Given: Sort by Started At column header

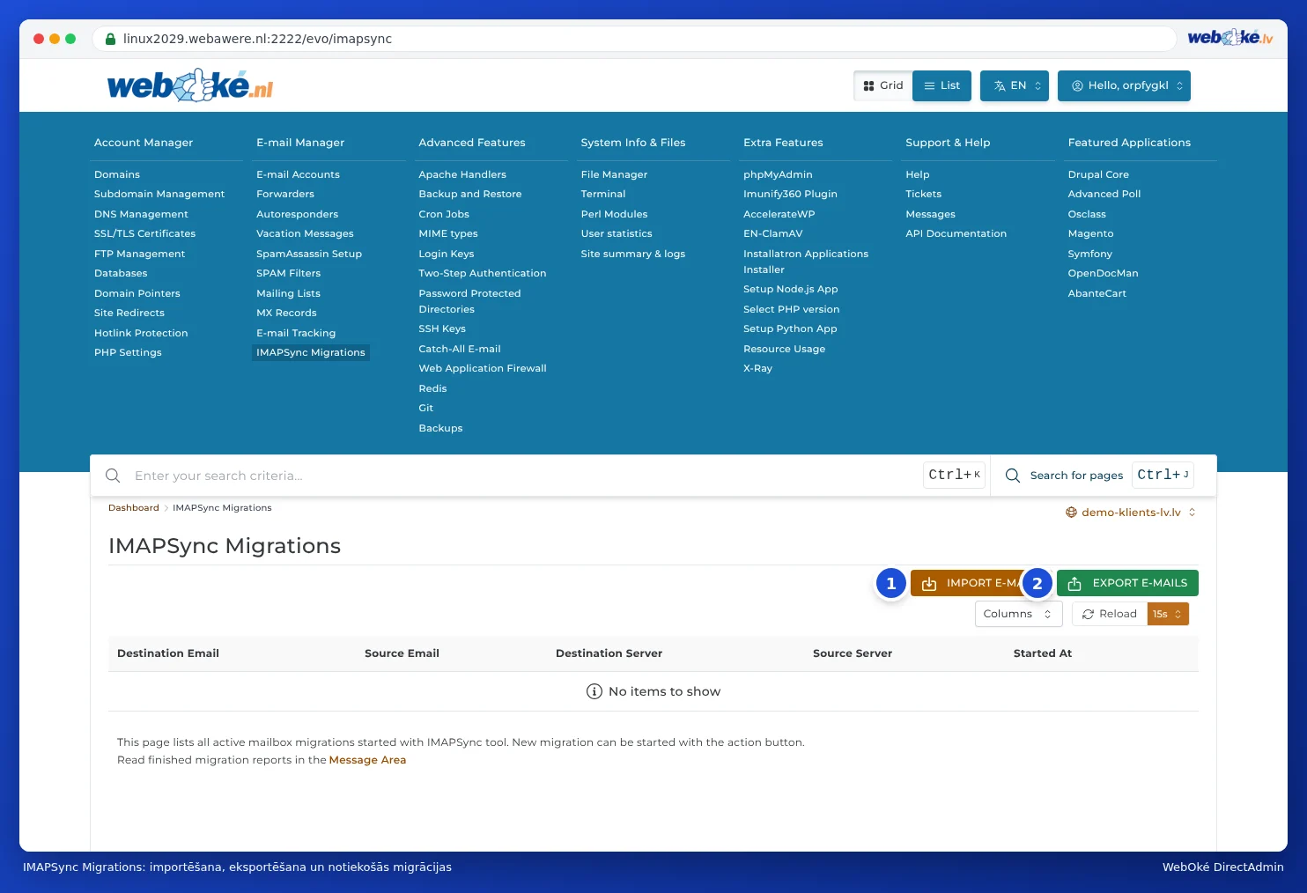Looking at the screenshot, I should click(1043, 653).
